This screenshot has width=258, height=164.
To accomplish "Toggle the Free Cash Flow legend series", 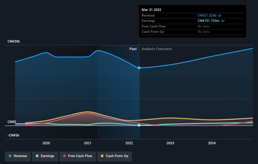I will (78, 156).
